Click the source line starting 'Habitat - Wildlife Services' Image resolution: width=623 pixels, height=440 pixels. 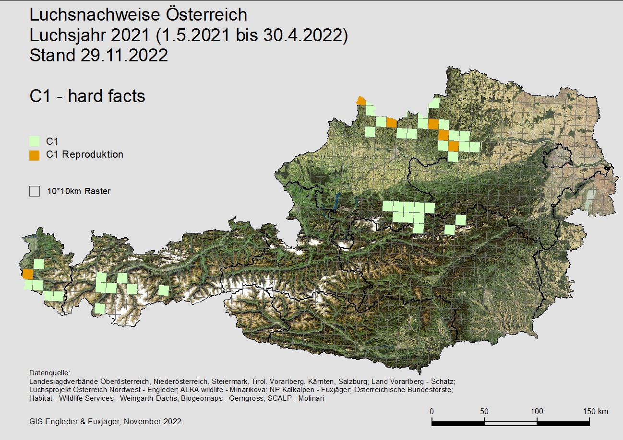(x=177, y=399)
